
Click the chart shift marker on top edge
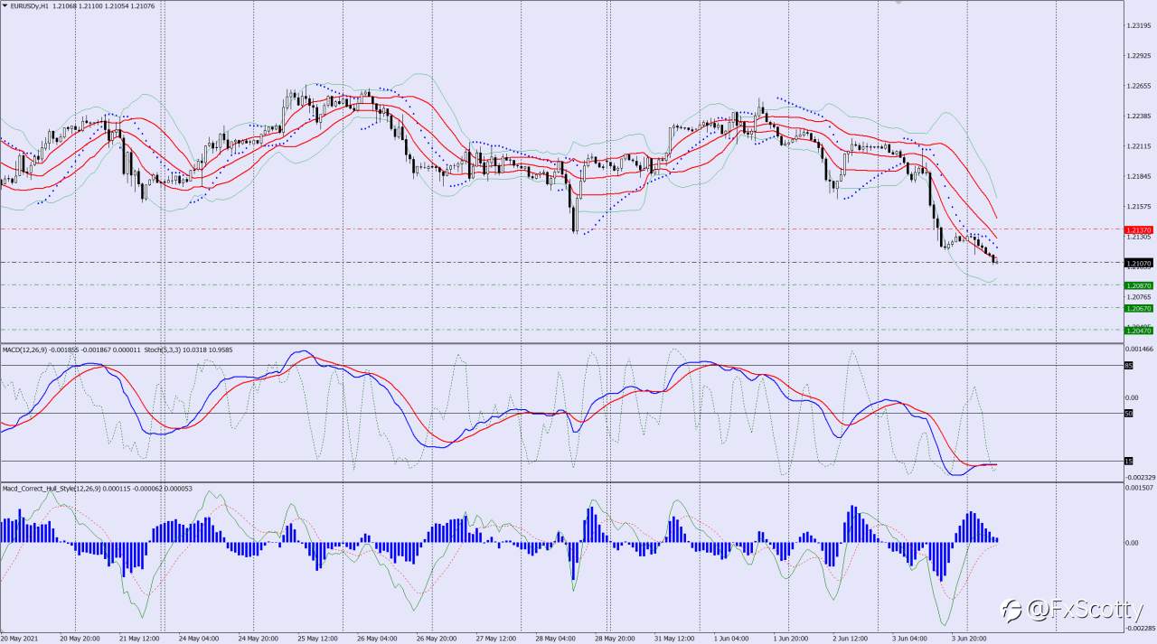(898, 2)
